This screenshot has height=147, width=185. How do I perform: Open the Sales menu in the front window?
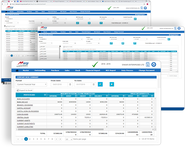(67, 70)
